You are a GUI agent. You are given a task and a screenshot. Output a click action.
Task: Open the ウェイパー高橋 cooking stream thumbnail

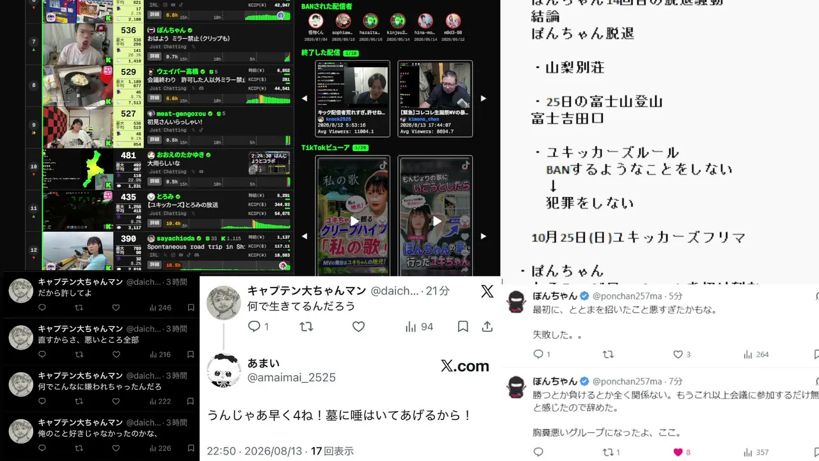coord(79,85)
